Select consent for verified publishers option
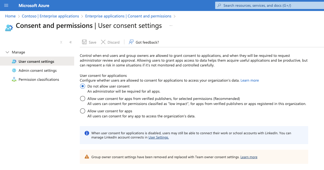324x170 pixels. (83, 99)
